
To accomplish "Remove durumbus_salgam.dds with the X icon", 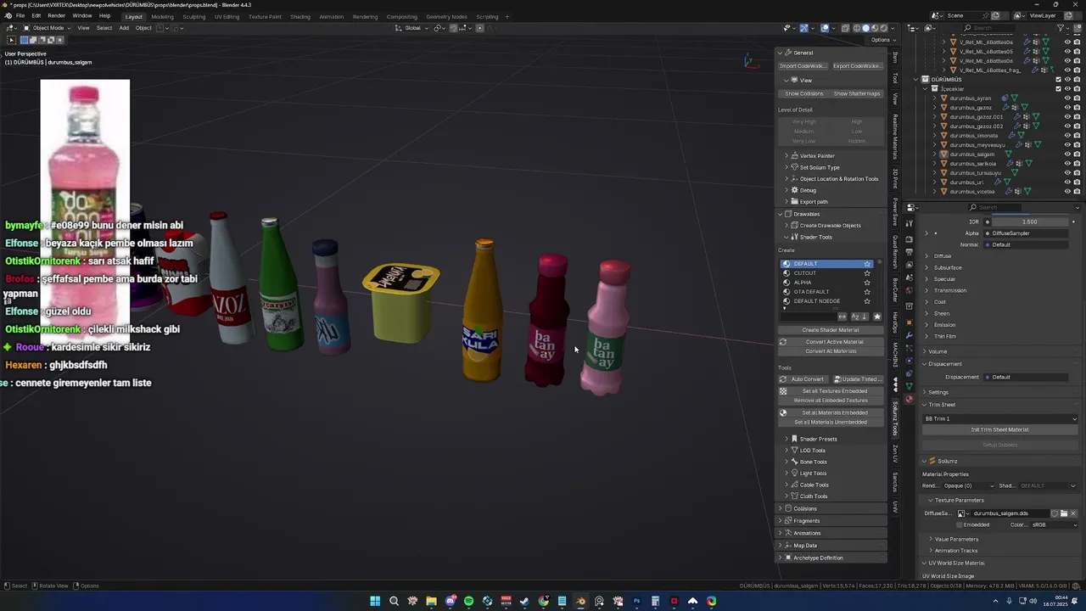I will [x=1072, y=513].
